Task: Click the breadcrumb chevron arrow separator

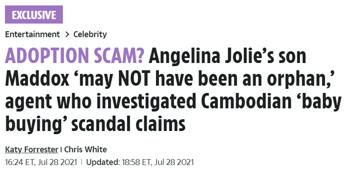Action: pos(67,34)
